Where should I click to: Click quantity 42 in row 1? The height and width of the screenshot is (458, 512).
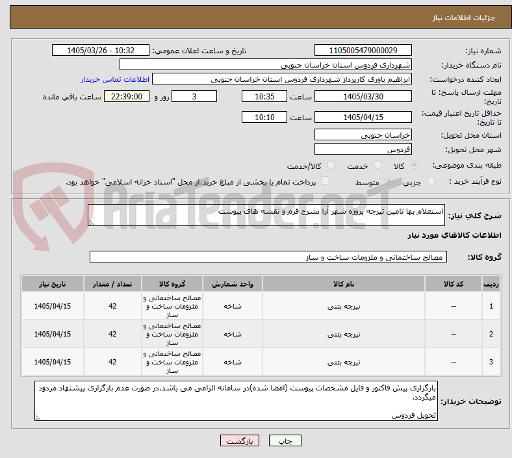coord(112,306)
